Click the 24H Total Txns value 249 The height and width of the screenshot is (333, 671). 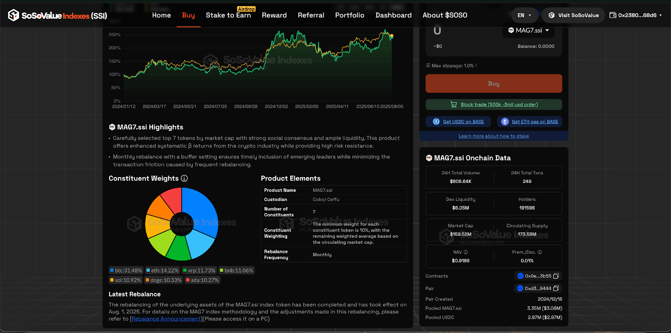(527, 181)
